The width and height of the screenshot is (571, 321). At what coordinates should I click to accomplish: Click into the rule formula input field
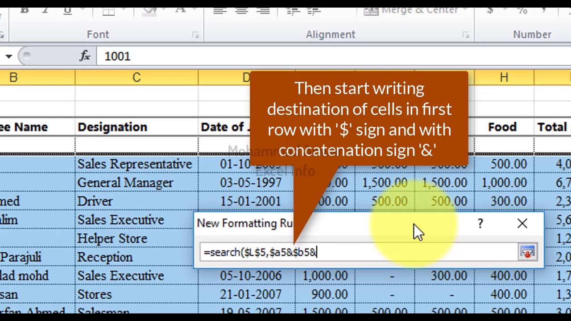point(358,252)
